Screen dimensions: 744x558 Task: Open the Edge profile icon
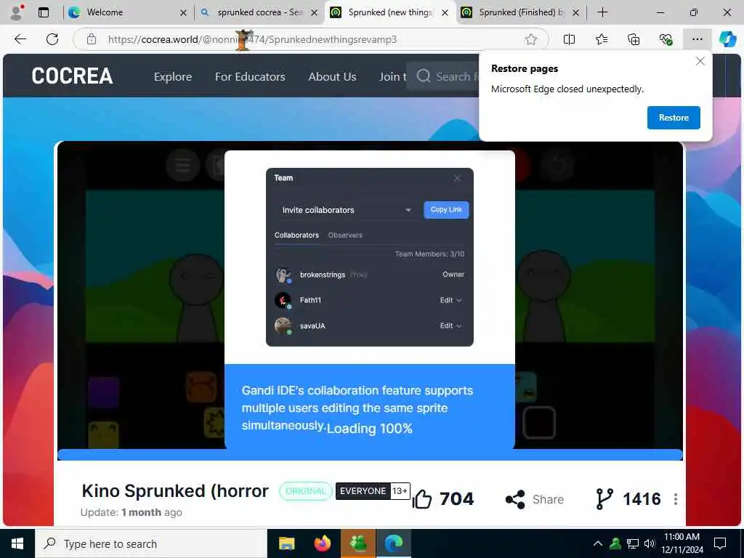(x=17, y=12)
